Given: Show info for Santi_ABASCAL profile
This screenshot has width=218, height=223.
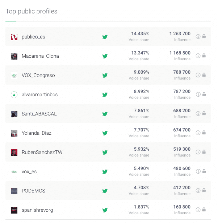Looking at the screenshot, I should pos(198,113).
